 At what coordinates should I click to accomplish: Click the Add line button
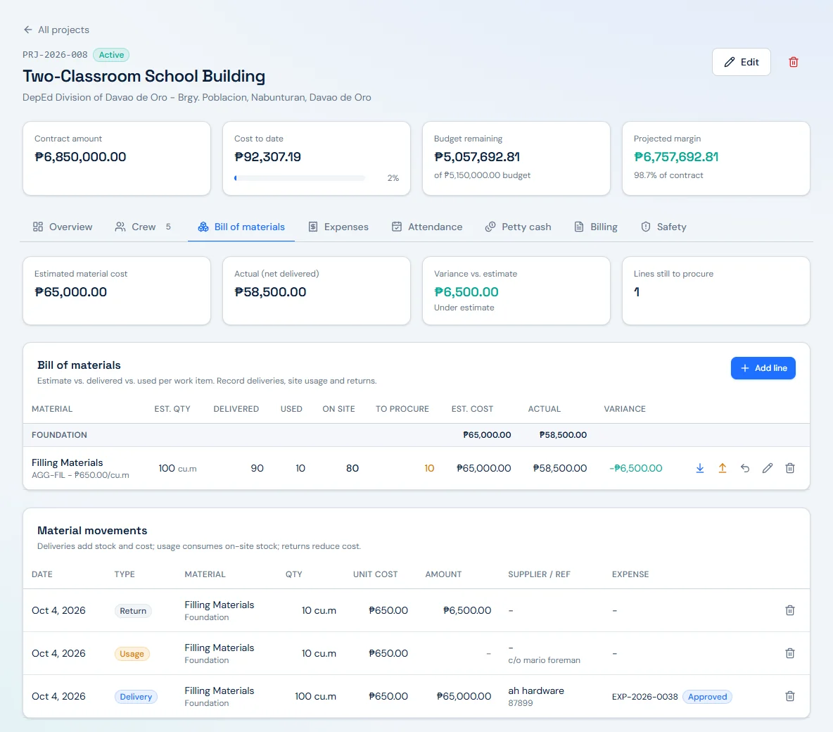(x=763, y=368)
